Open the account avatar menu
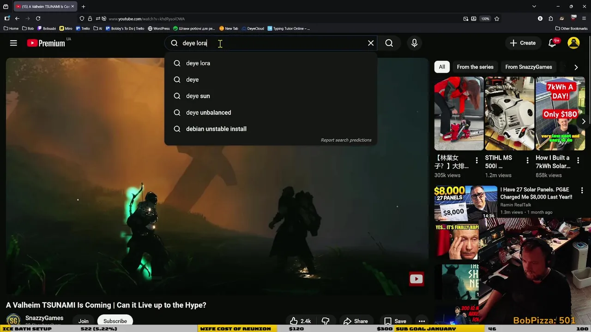Screen dimensions: 591x332 [573, 43]
